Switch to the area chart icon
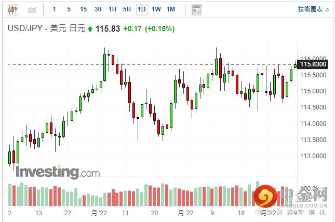This screenshot has height=222, width=335. point(32,9)
